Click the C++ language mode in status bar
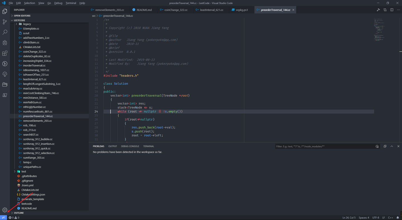This screenshot has width=402, height=220. [390, 217]
